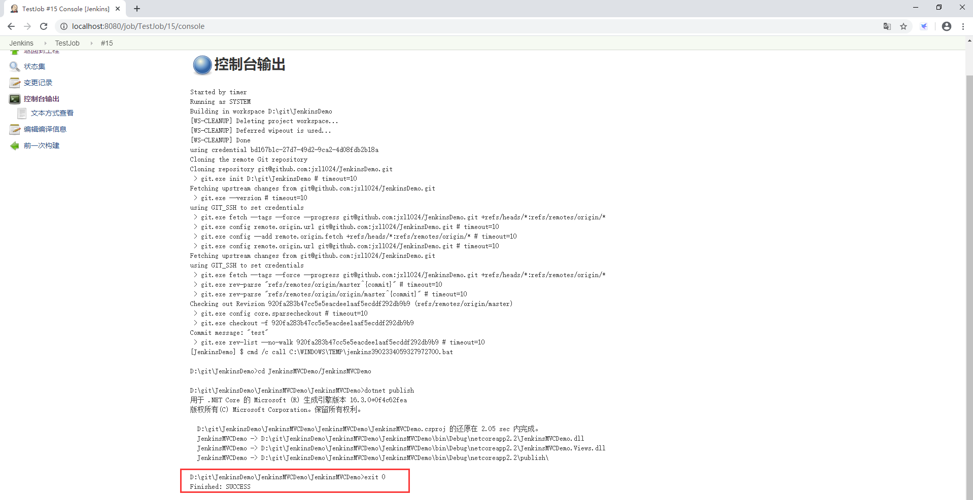
Task: Click the 'Started by timer' line
Action: coord(218,92)
